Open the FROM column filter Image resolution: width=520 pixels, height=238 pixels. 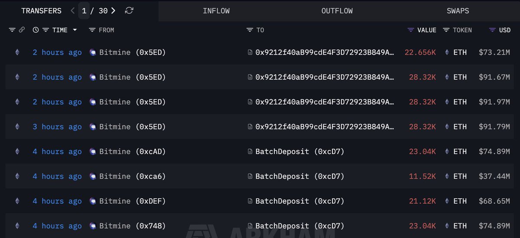coord(92,30)
